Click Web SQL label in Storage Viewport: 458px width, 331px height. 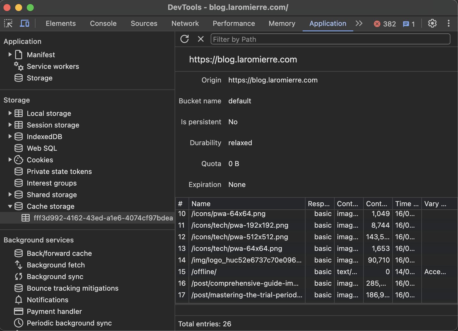click(x=42, y=148)
